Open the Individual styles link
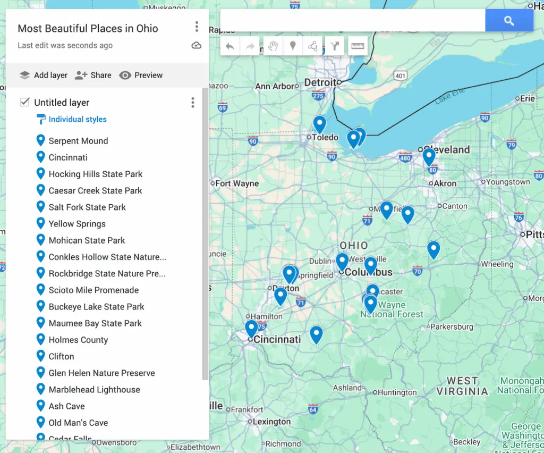Screen dimensions: 544x453 (x=78, y=120)
